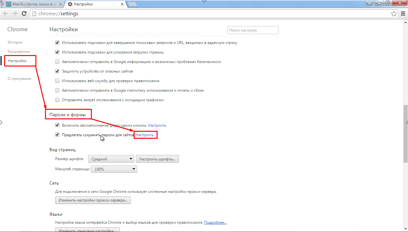Open the Размер шрифта dropdown
Viewport: 408px width, 232px height.
coord(110,159)
